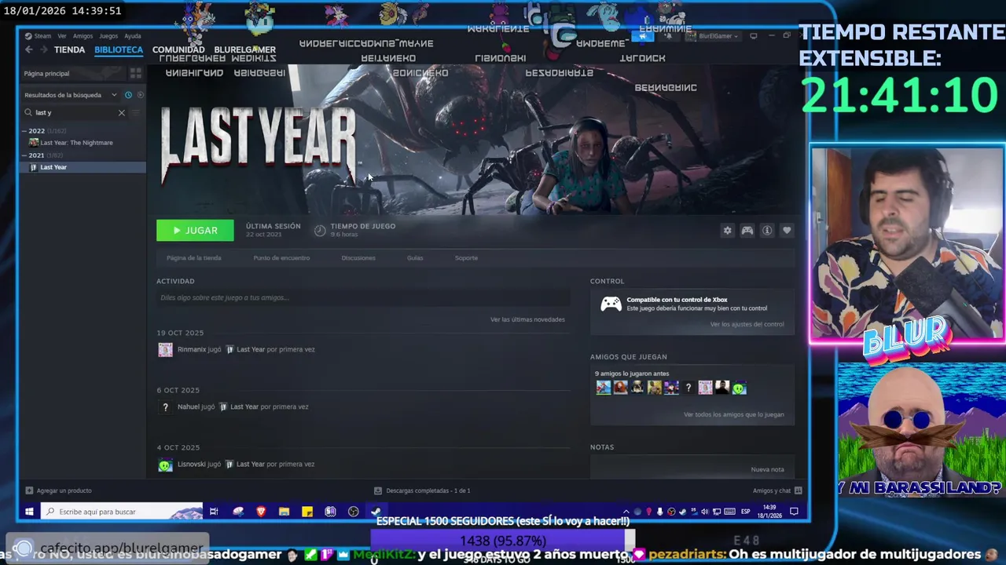Click the library search field
The width and height of the screenshot is (1006, 565).
[75, 113]
